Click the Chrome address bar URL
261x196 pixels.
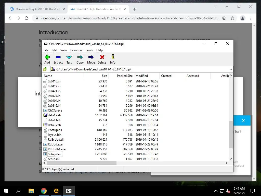pyautogui.click(x=130, y=18)
